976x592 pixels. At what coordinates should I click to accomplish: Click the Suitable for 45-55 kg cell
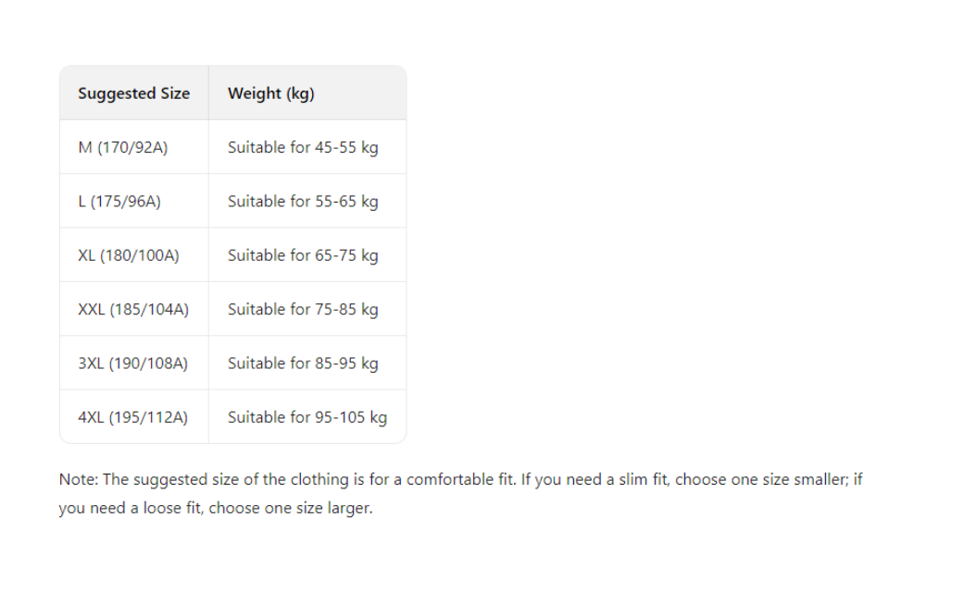click(303, 147)
